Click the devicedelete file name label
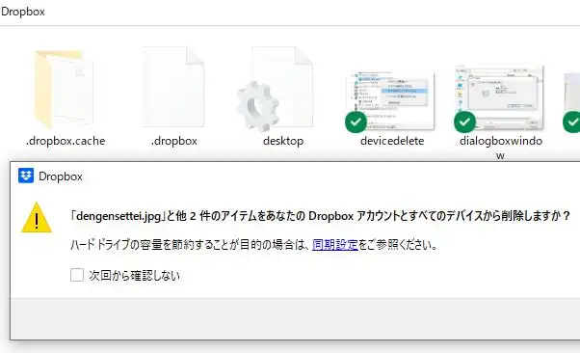This screenshot has width=580, height=353. point(392,141)
